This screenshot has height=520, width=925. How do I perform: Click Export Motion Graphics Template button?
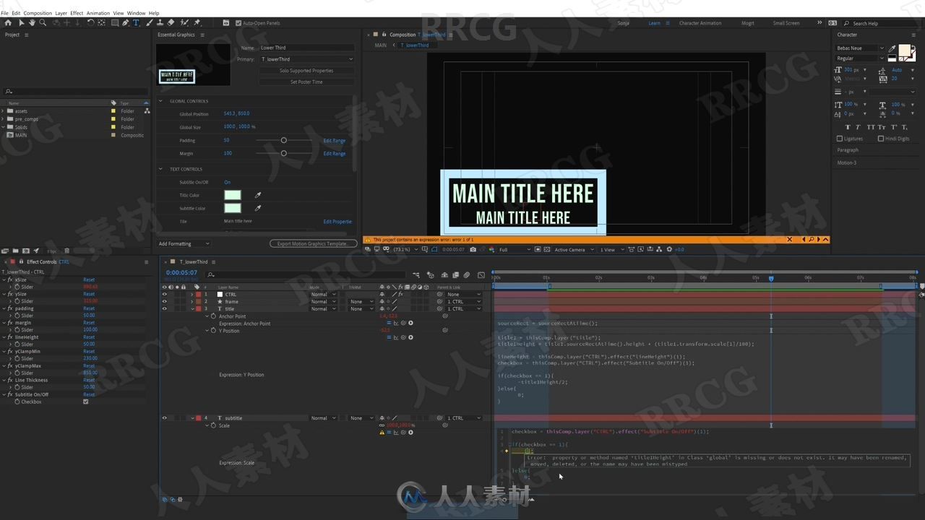pyautogui.click(x=312, y=243)
